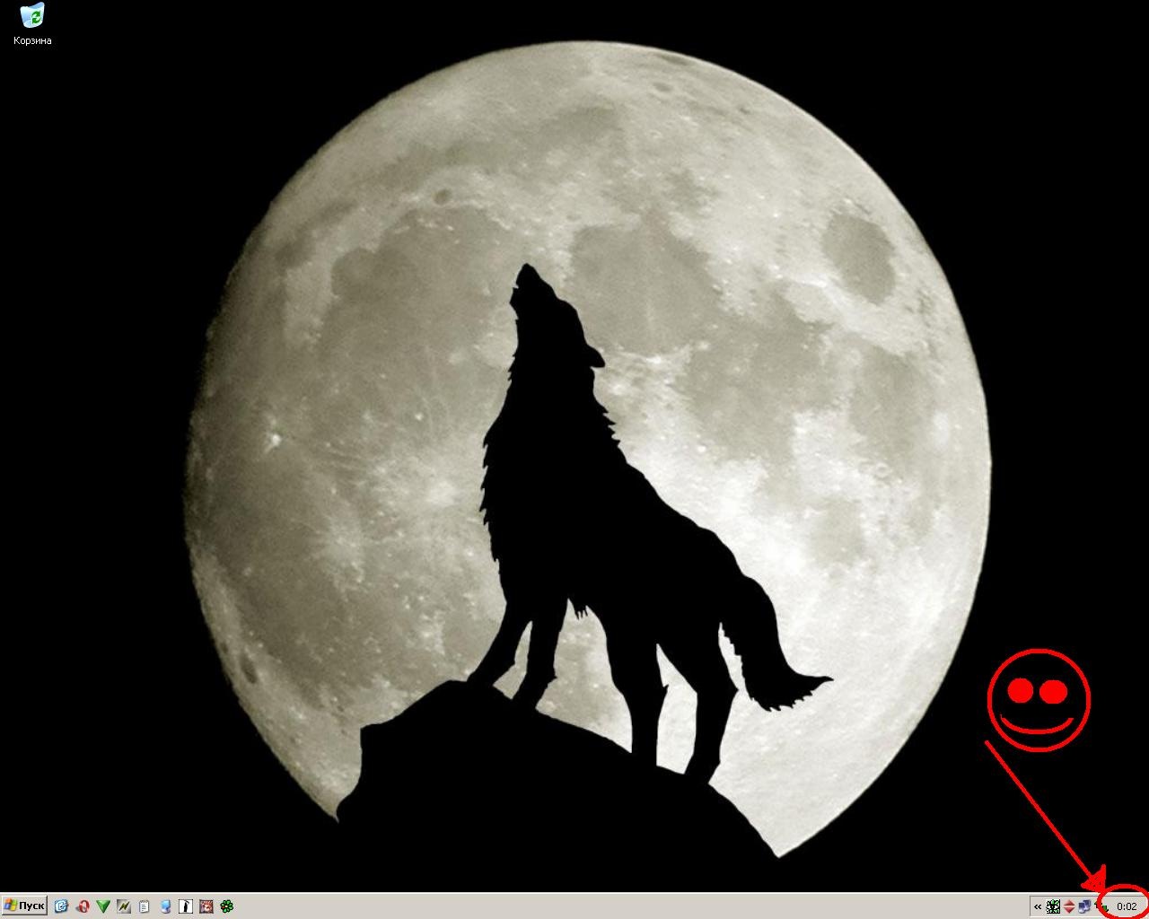Click the green pixelated tray icon
Viewport: 1149px width, 919px height.
pos(1054,906)
